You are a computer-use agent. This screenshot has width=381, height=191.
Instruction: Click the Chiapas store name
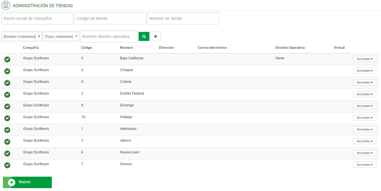(127, 70)
